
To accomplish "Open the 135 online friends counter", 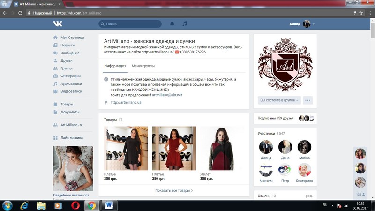I will (x=360, y=195).
